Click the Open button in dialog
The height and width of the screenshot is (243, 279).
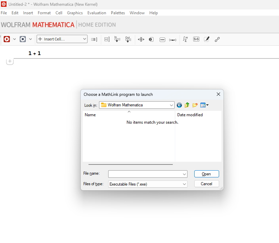207,174
